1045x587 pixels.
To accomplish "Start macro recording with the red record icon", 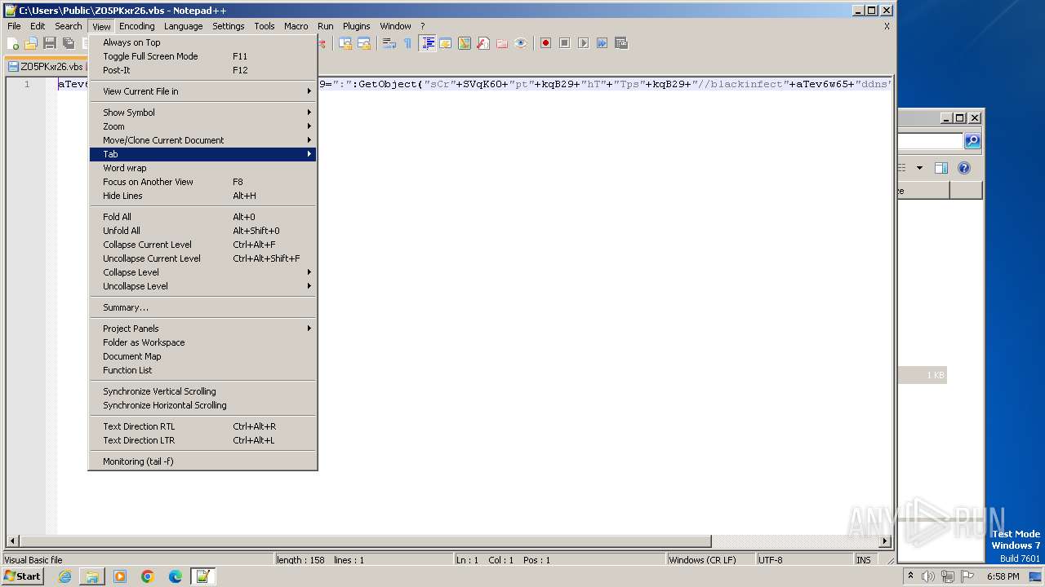I will tap(545, 43).
